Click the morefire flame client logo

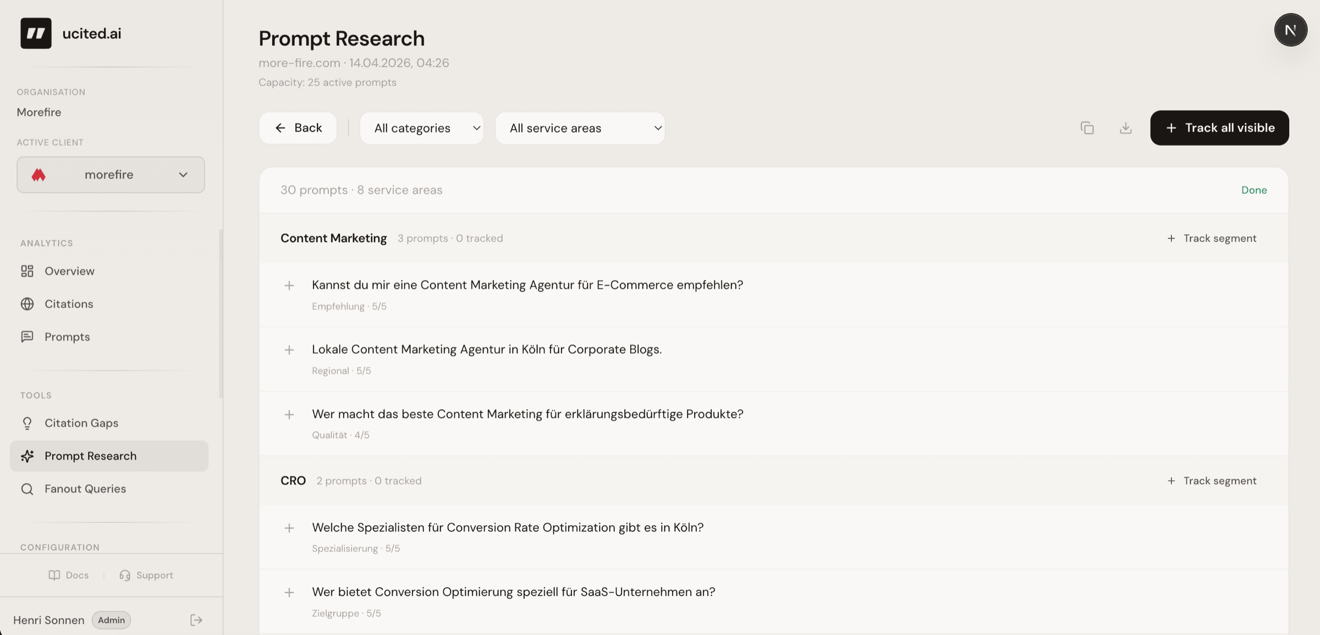pos(38,175)
